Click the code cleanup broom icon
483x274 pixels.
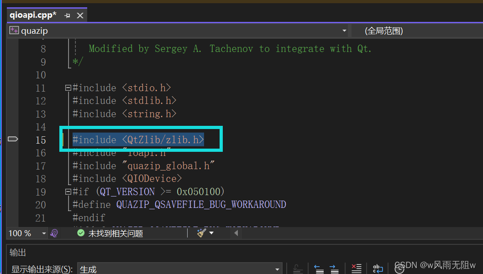(201, 233)
